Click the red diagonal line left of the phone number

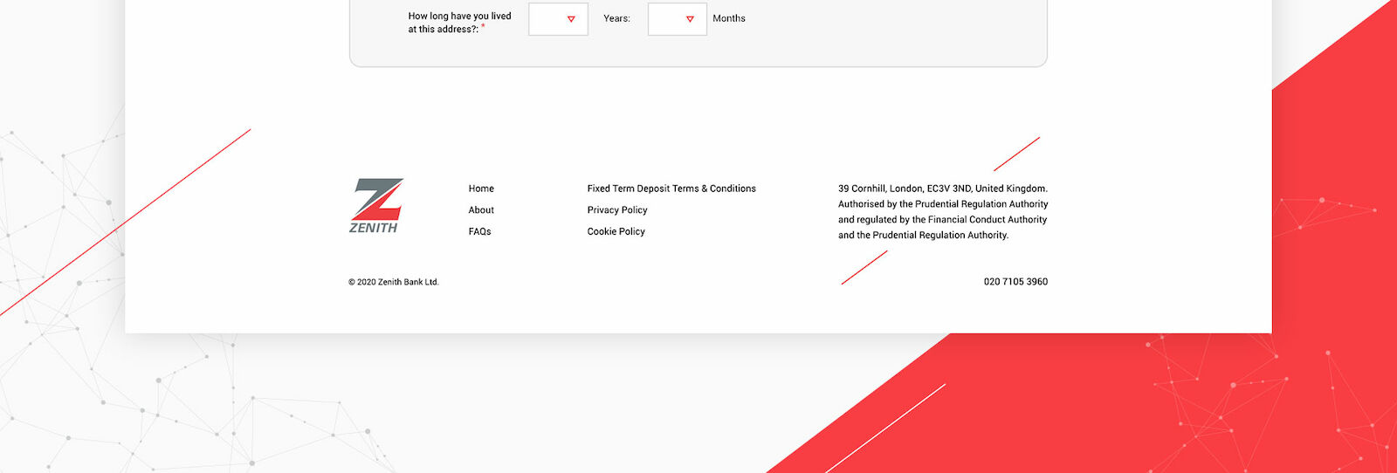click(x=864, y=267)
